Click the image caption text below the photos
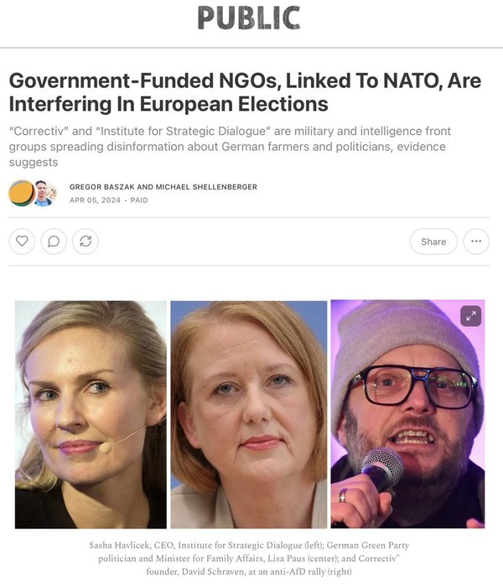The width and height of the screenshot is (503, 587). pos(249,558)
